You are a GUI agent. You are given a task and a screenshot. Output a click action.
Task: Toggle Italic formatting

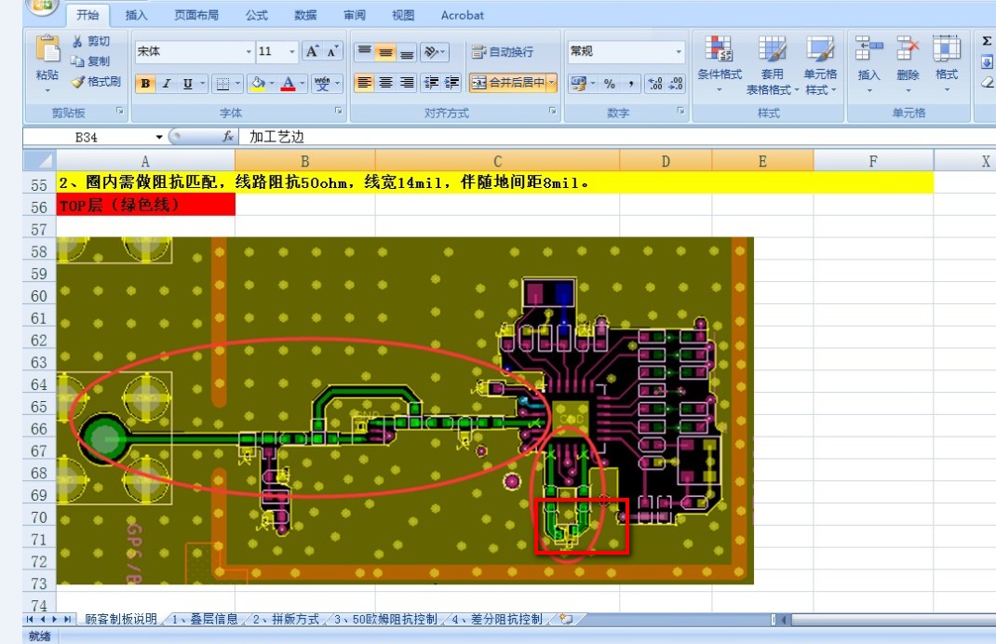[167, 83]
